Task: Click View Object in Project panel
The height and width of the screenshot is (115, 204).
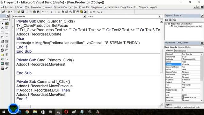Action: pos(170,20)
